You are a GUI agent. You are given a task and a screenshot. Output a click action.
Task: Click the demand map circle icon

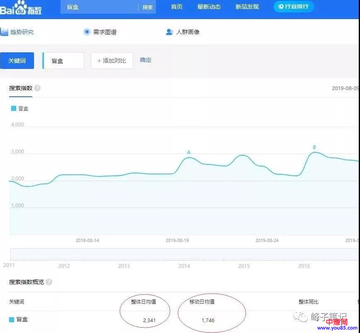(x=87, y=32)
